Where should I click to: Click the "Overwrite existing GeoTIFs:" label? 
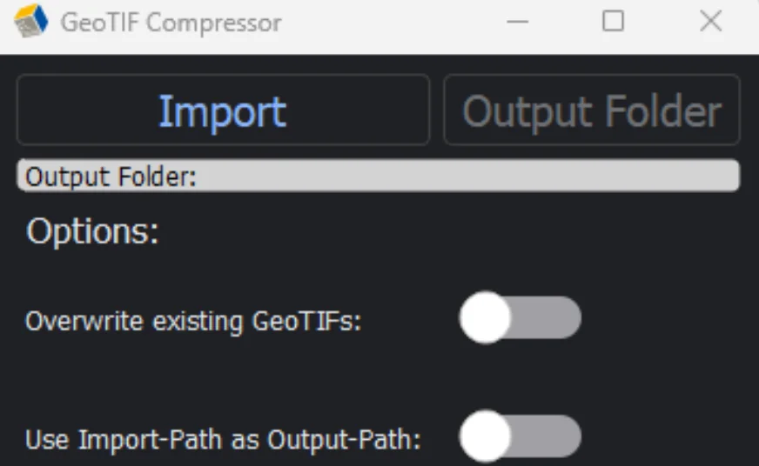tap(192, 322)
